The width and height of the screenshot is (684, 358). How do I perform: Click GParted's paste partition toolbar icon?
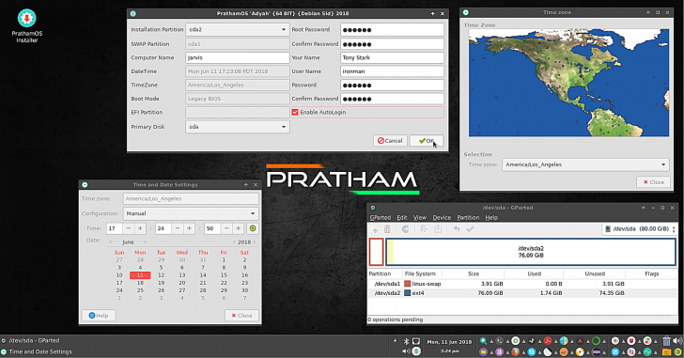[438, 229]
